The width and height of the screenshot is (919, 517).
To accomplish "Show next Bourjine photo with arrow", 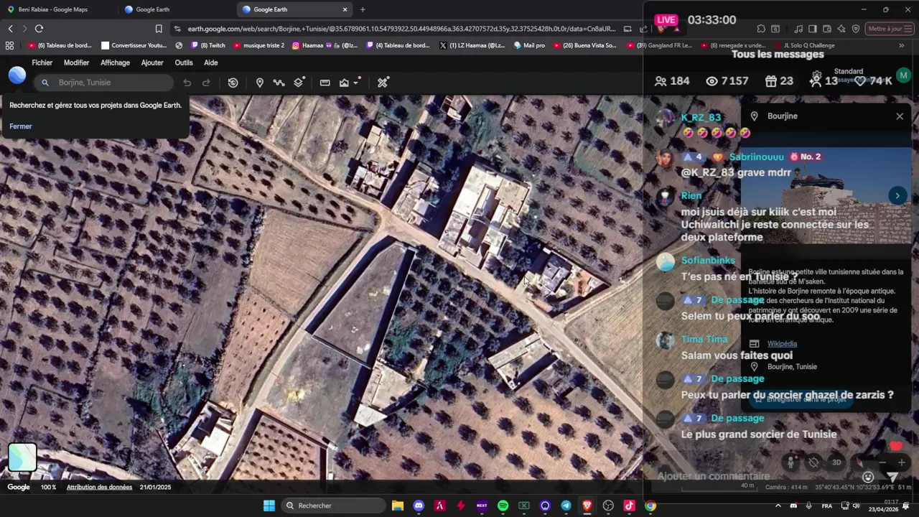I will [x=897, y=195].
